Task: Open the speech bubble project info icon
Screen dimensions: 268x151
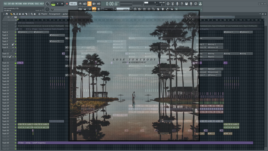Action: (196, 3)
